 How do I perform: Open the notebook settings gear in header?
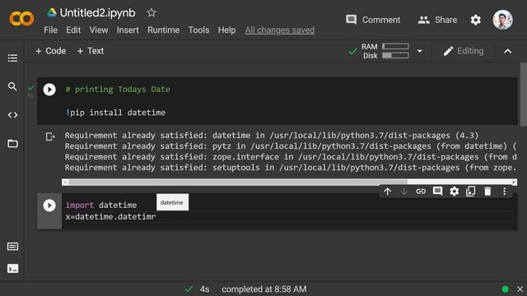[476, 20]
